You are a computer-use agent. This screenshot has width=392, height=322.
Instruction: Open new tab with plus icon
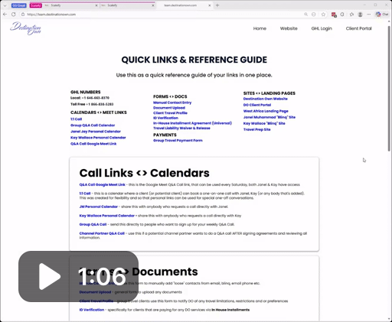click(x=217, y=5)
